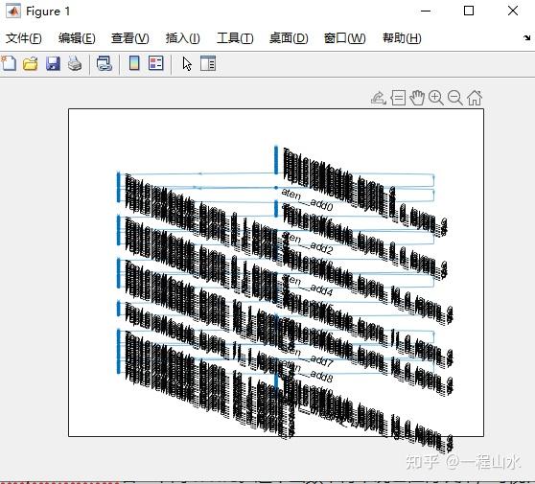Open a file with the folder icon

pos(31,64)
